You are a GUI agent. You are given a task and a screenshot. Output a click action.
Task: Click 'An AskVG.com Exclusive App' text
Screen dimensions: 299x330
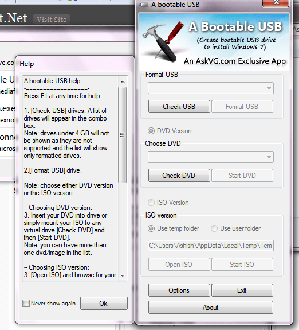(x=235, y=61)
